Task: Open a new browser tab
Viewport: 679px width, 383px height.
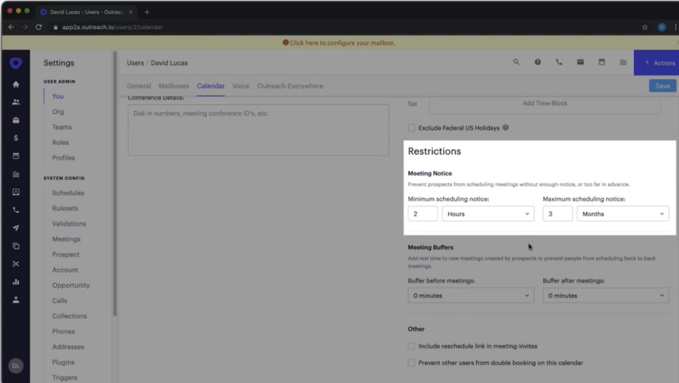Action: (x=147, y=12)
